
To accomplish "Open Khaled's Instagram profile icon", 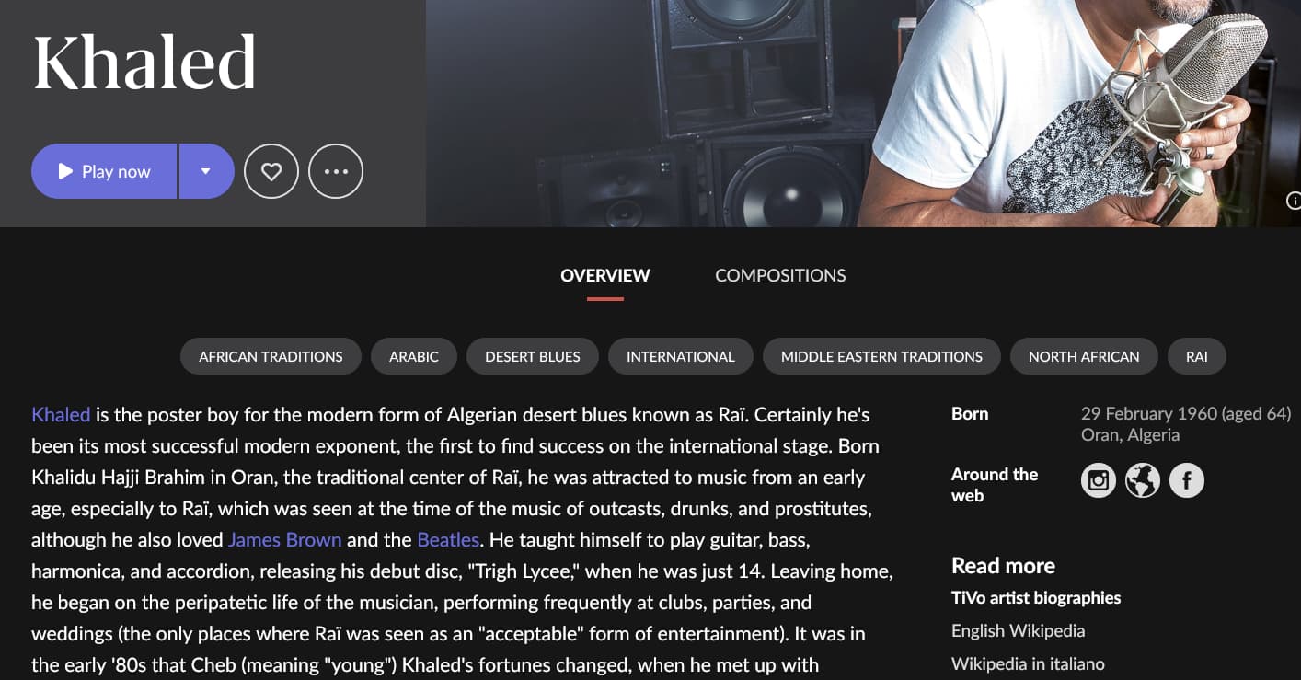I will pos(1098,480).
